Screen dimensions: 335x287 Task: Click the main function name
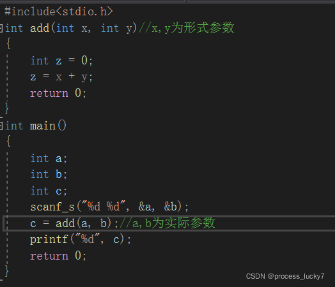coord(43,126)
